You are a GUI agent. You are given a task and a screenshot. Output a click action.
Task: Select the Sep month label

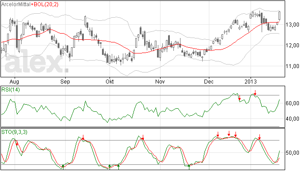[65, 82]
